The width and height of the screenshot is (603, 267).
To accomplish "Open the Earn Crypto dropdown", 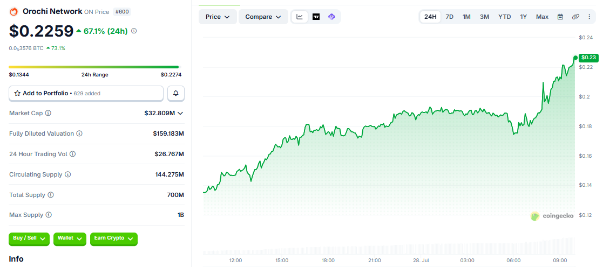I will (x=114, y=238).
